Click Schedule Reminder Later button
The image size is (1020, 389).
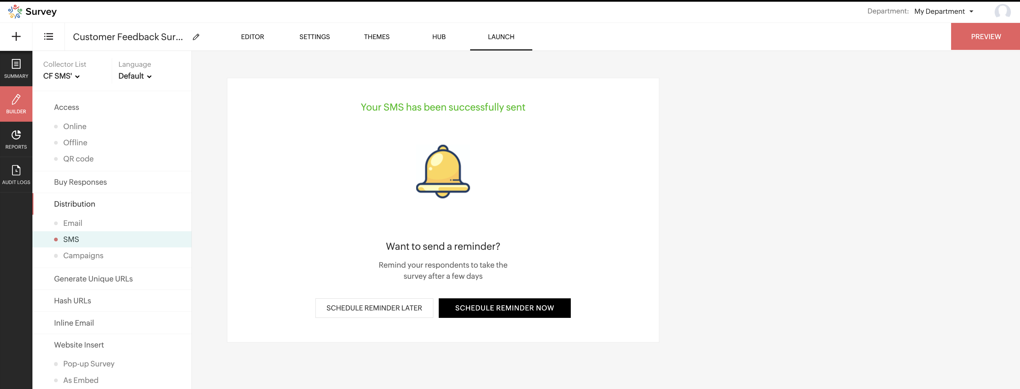pos(374,308)
